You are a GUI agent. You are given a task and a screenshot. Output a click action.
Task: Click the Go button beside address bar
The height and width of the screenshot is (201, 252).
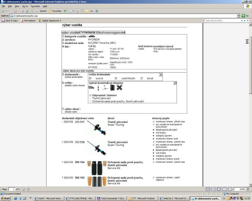click(245, 16)
